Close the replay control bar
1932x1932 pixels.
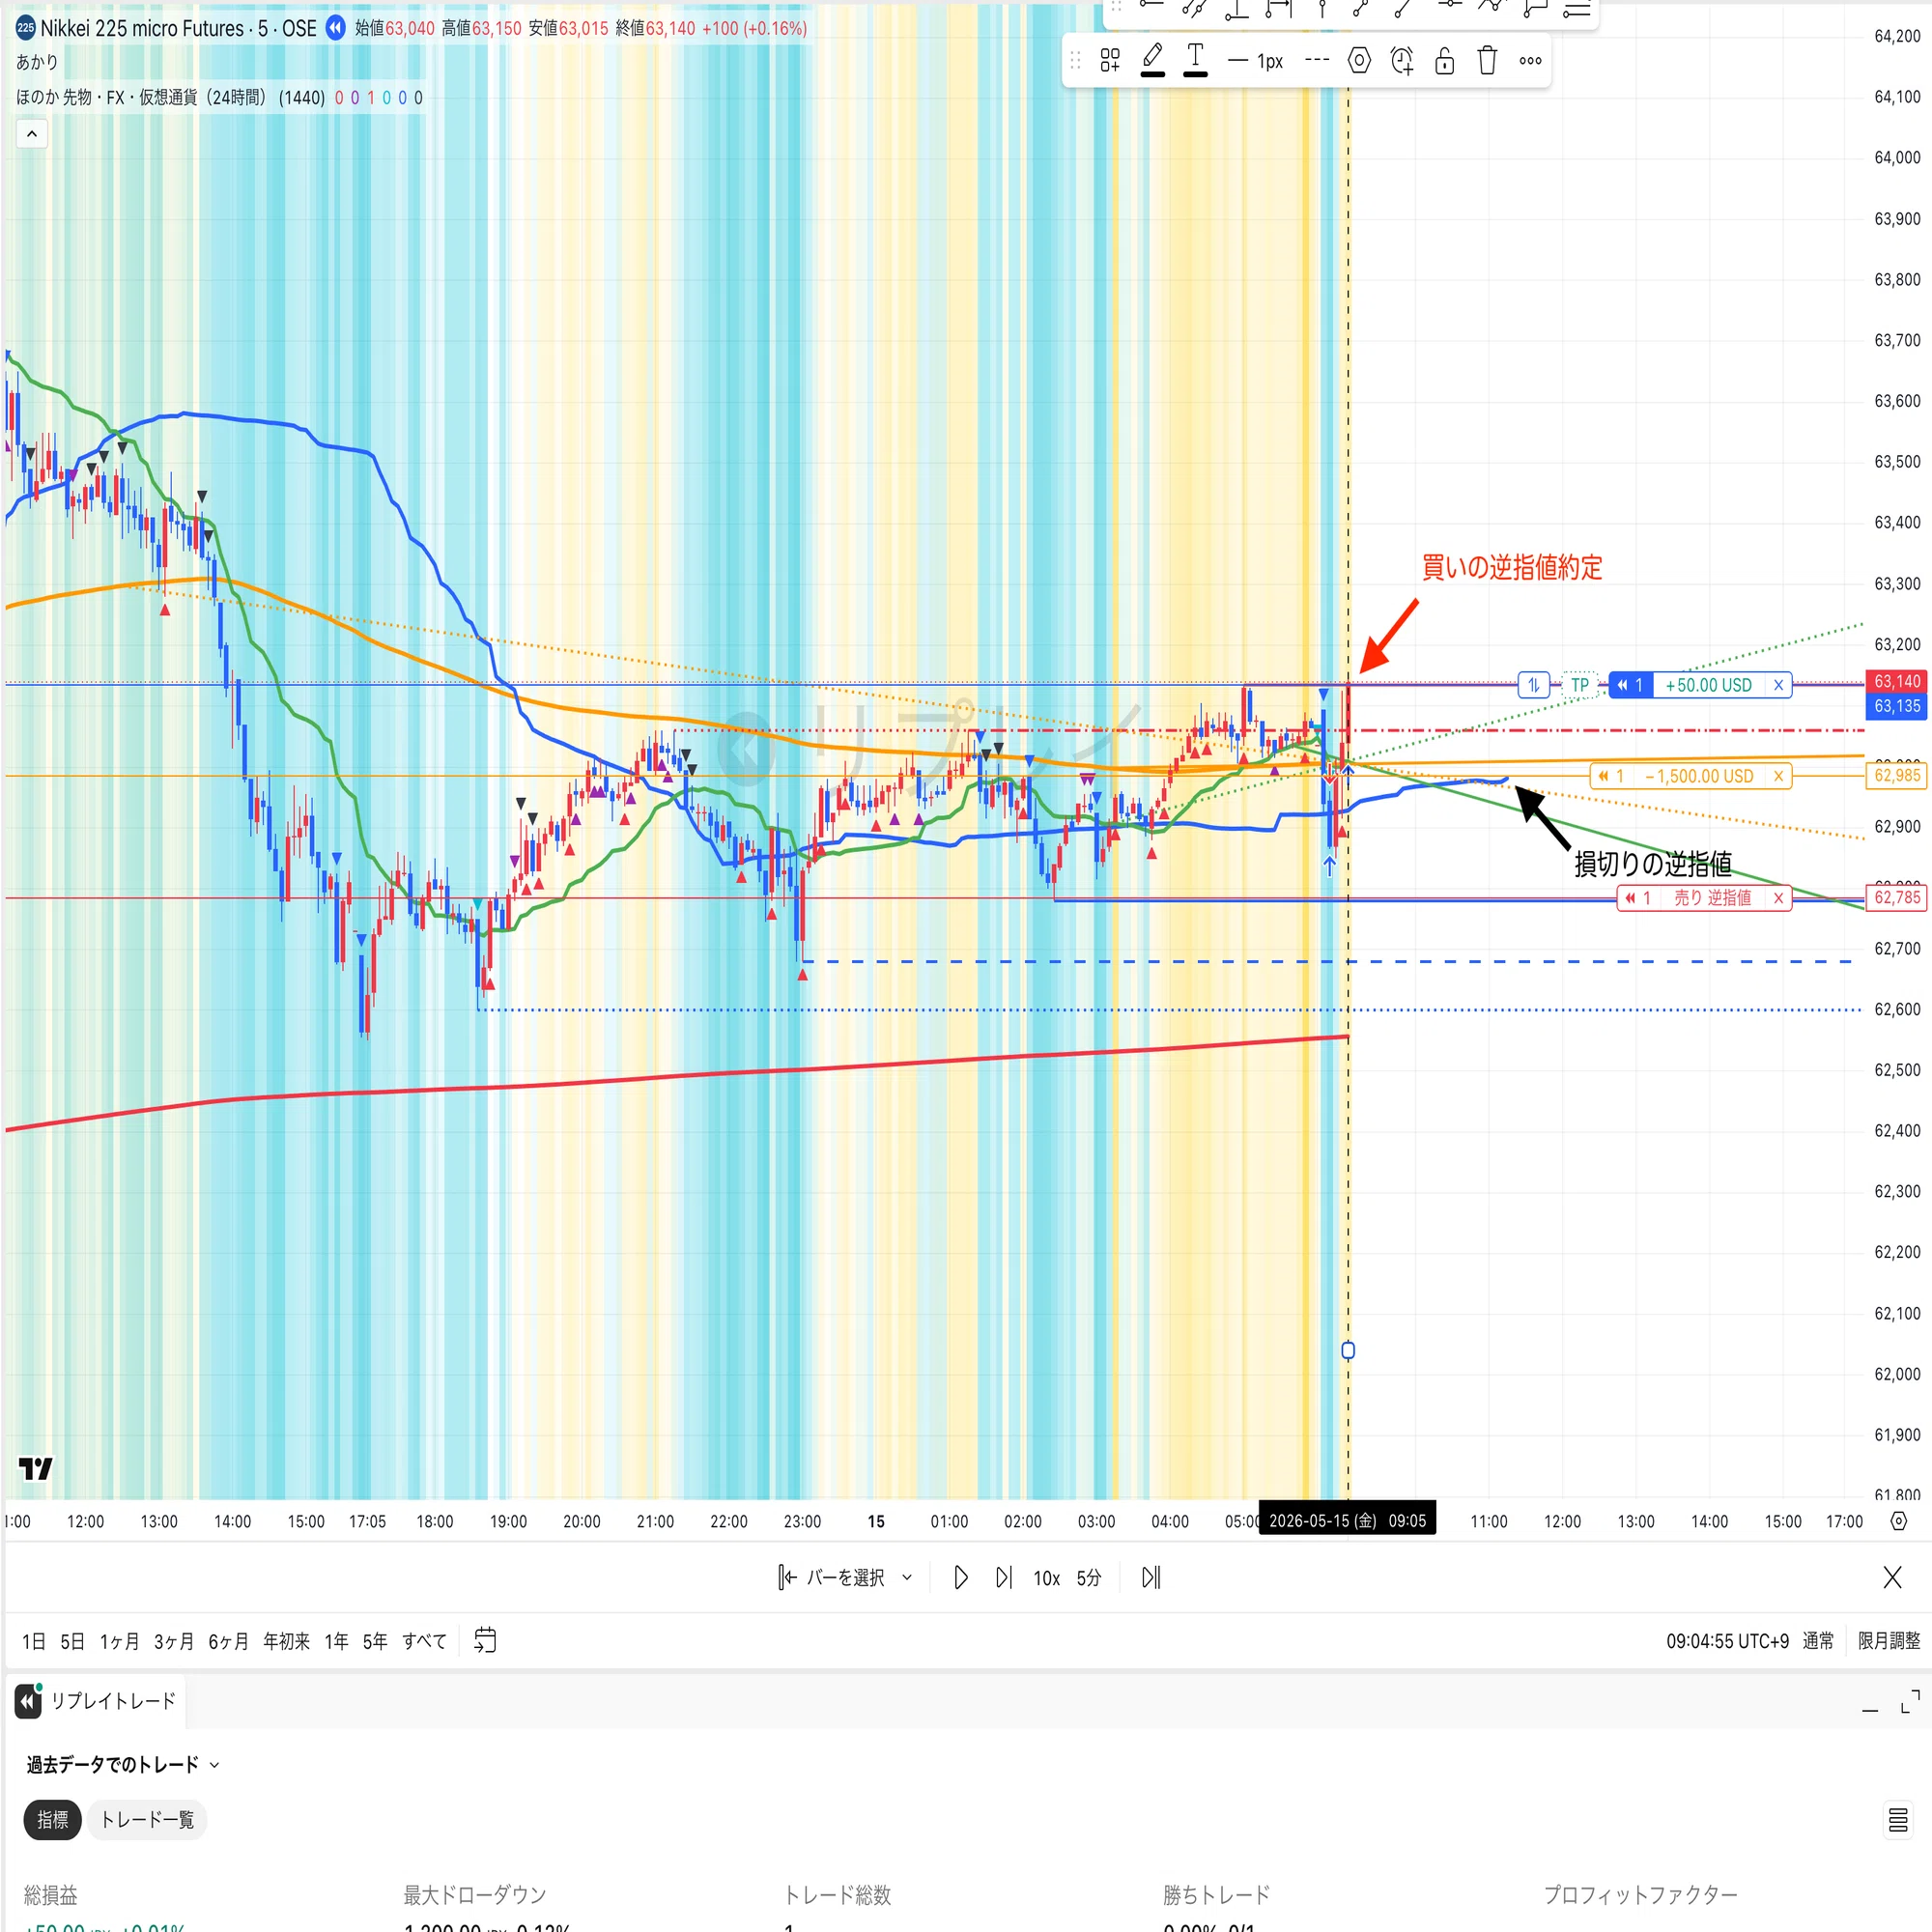click(x=1892, y=1578)
